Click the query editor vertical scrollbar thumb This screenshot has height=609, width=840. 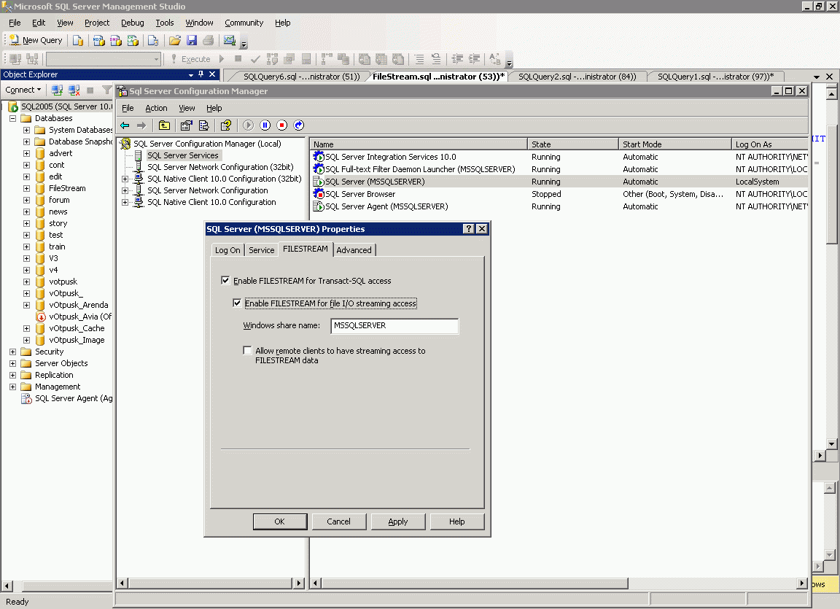831,185
